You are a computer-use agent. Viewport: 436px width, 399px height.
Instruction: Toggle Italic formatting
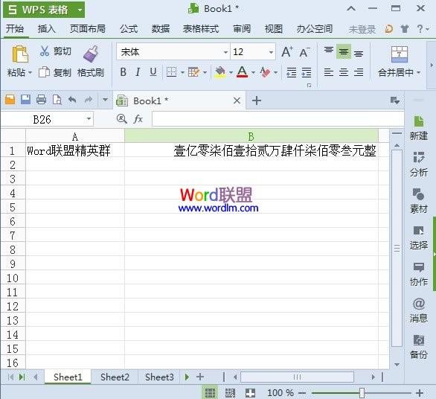[138, 72]
